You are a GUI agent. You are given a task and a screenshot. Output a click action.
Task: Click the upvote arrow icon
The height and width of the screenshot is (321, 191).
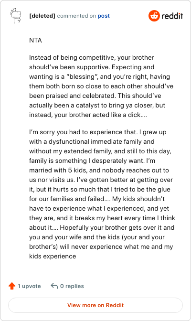tap(12, 286)
